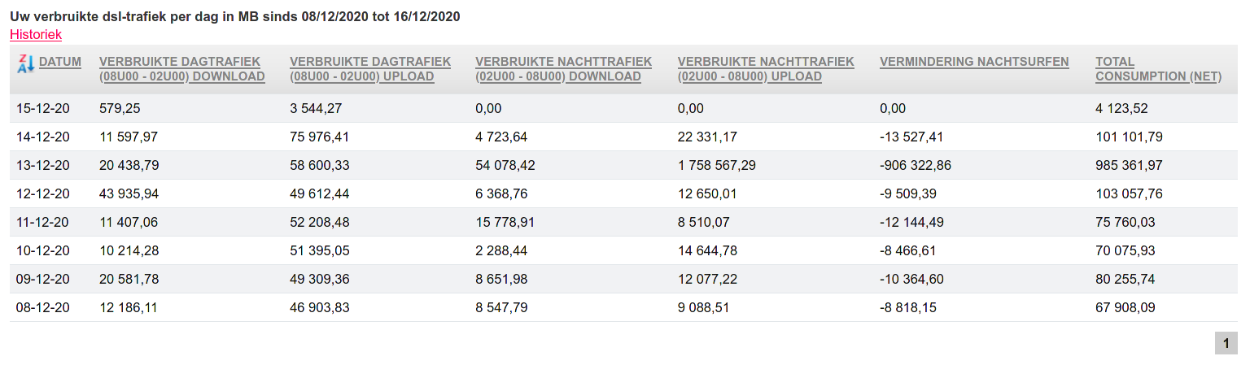The image size is (1250, 378).
Task: Sort by Total Consumption (Net) header
Action: coord(1158,69)
